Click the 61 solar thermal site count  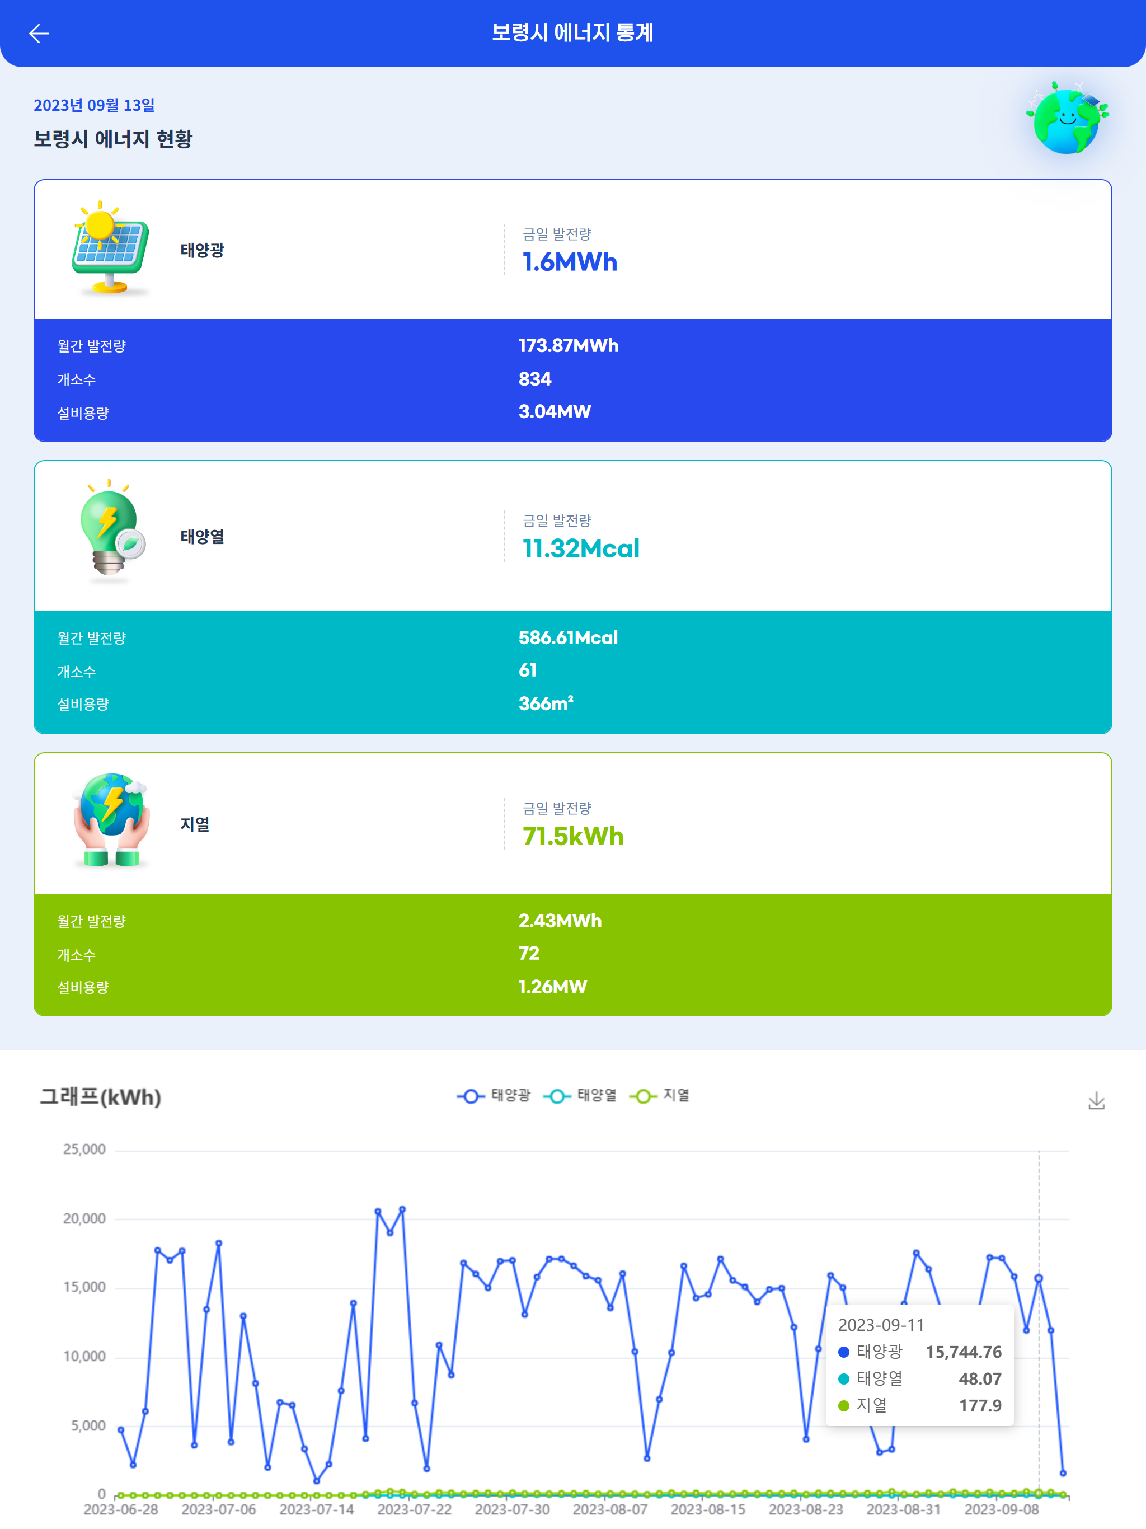click(x=527, y=670)
